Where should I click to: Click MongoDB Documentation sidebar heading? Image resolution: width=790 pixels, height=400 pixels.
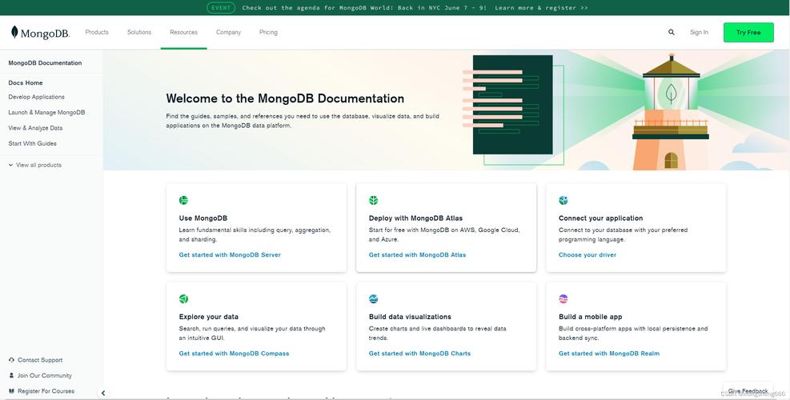(x=45, y=63)
